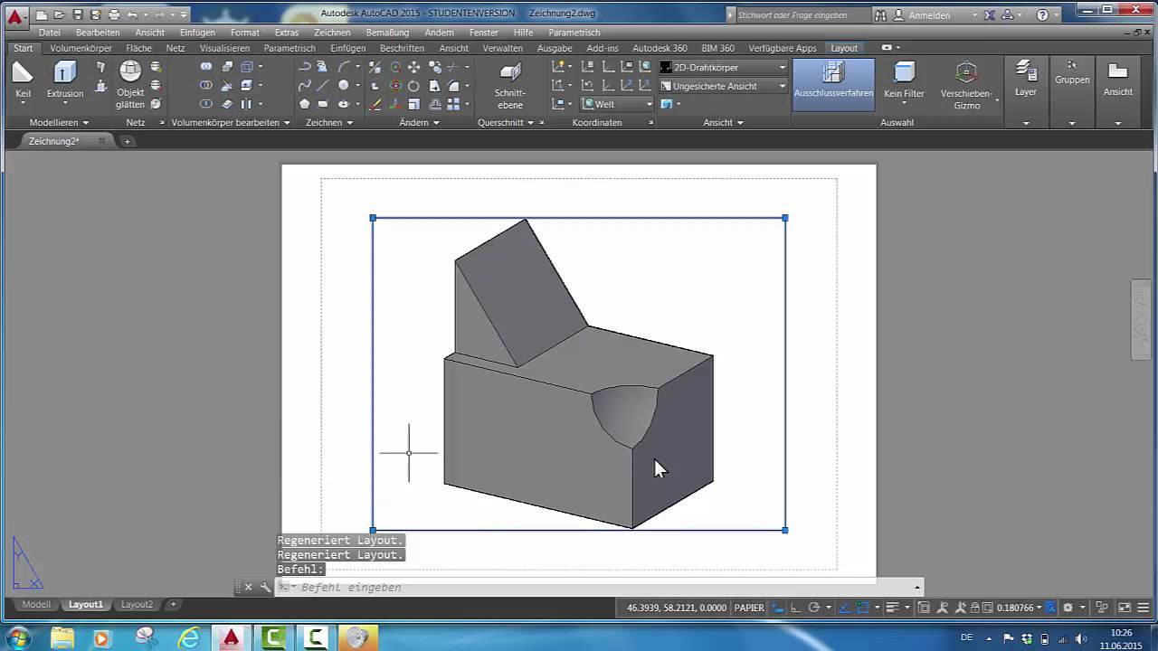The image size is (1158, 651).
Task: Click the Anmelden sign-in button
Action: (x=929, y=15)
